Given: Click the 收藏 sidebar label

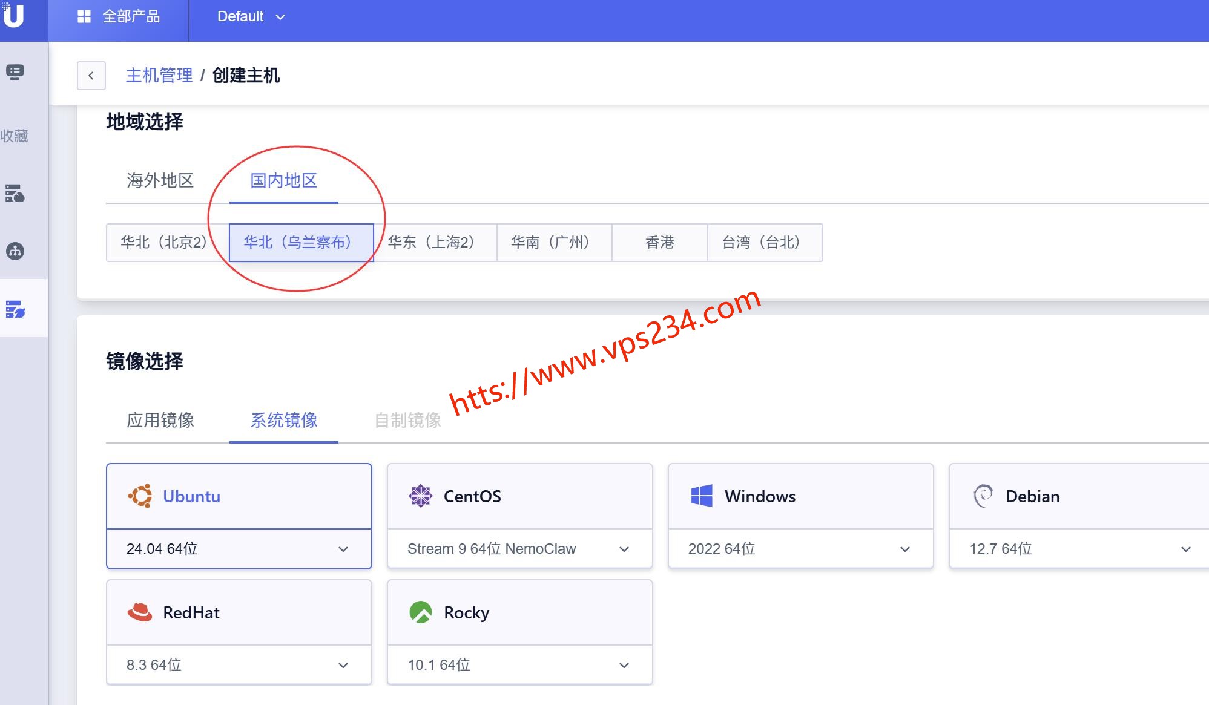Looking at the screenshot, I should pyautogui.click(x=14, y=136).
